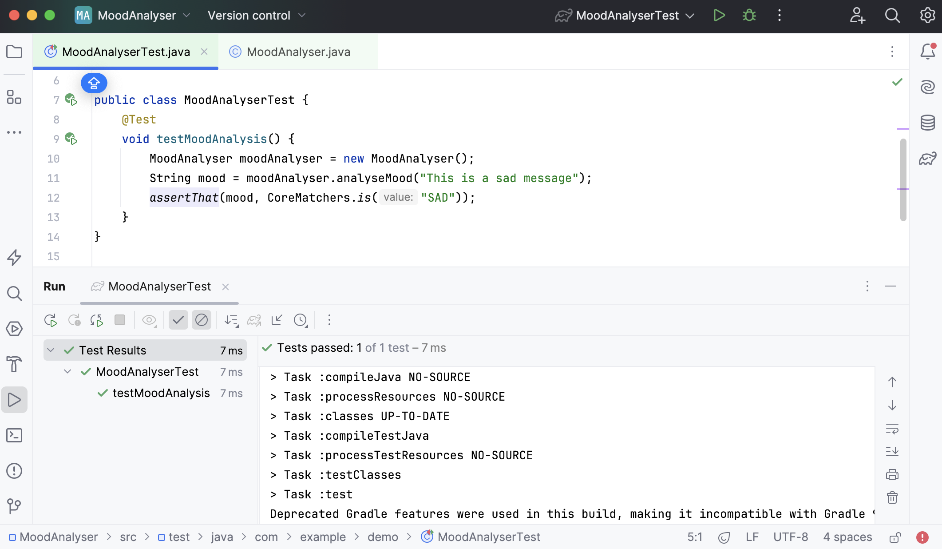
Task: Open the IDE Settings gear icon
Action: (x=927, y=15)
